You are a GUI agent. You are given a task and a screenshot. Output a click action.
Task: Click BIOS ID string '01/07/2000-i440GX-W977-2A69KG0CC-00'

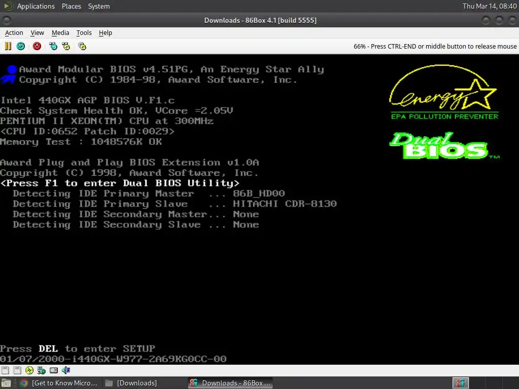[113, 359]
